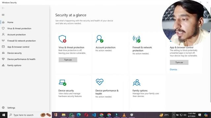This screenshot has width=211, height=118.
Task: Launch Microsoft Edge from the taskbar
Action: [x=79, y=115]
